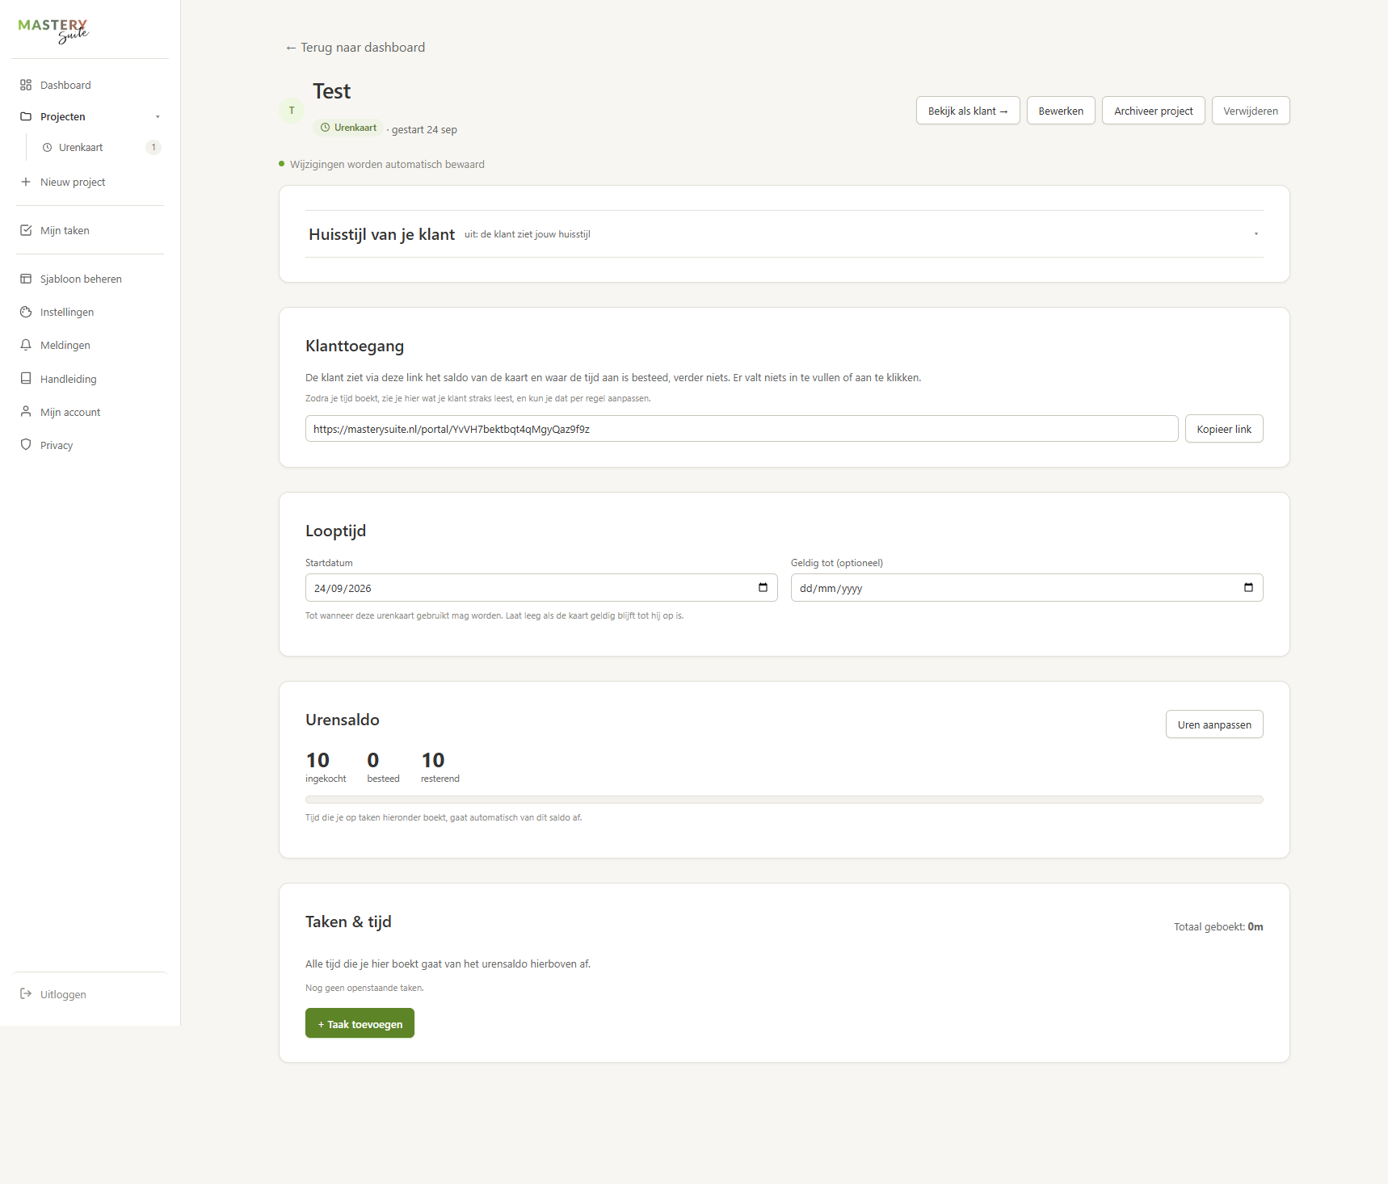Go to Meldingen in the sidebar
The image size is (1388, 1184).
tap(90, 345)
